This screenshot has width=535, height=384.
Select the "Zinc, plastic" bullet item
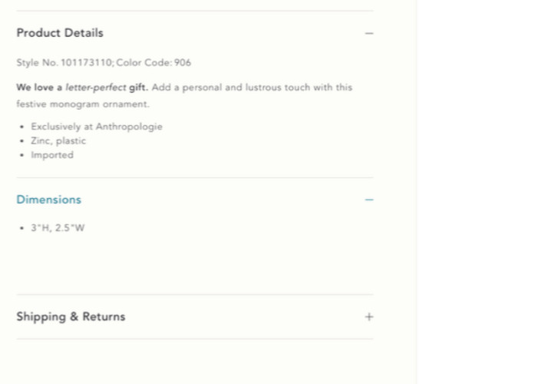click(x=58, y=141)
